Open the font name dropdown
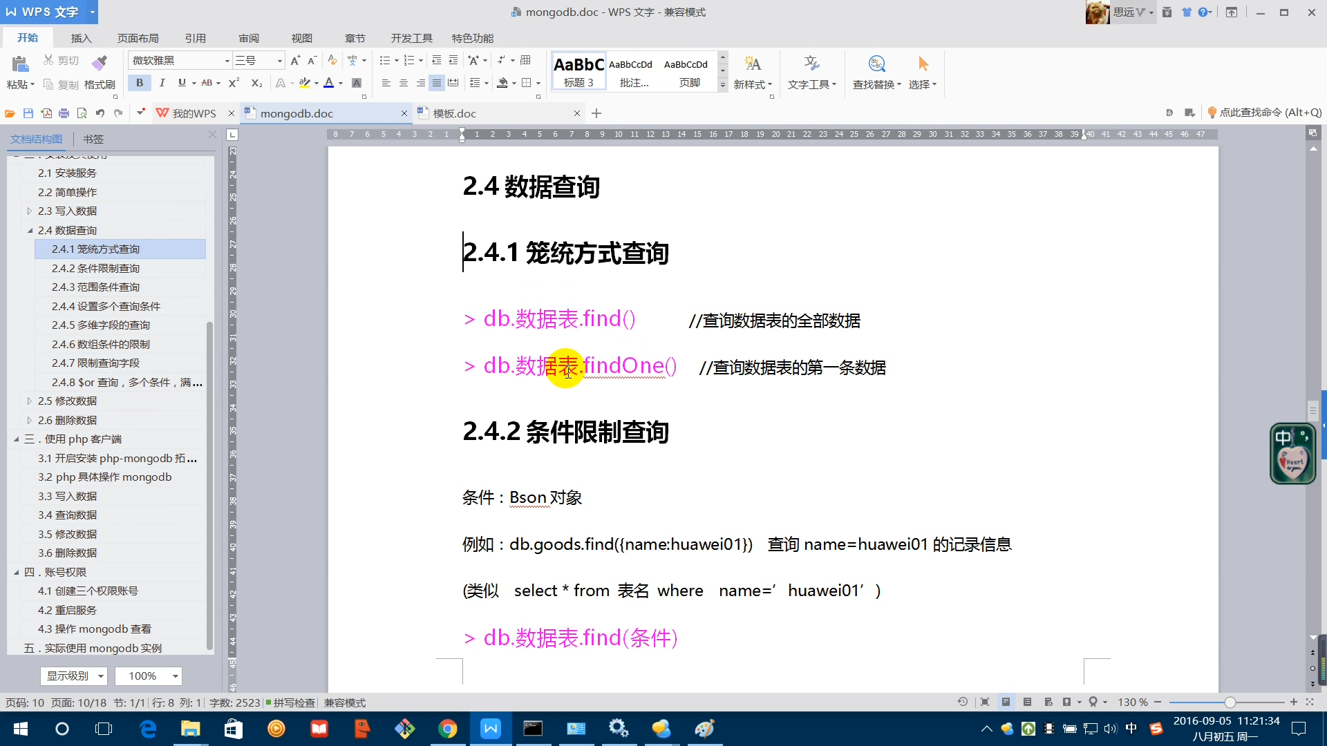 227,61
